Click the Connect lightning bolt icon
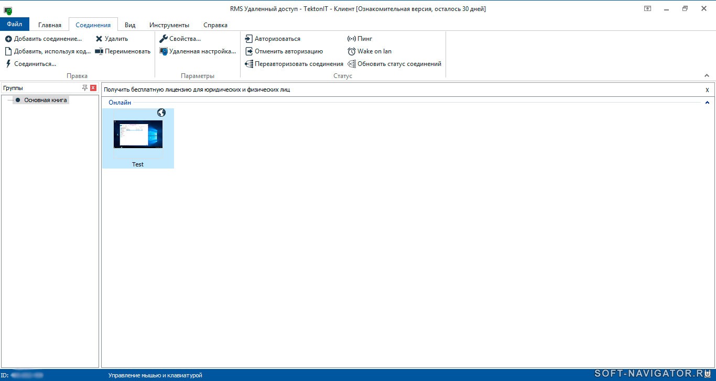This screenshot has height=381, width=716. pos(8,64)
